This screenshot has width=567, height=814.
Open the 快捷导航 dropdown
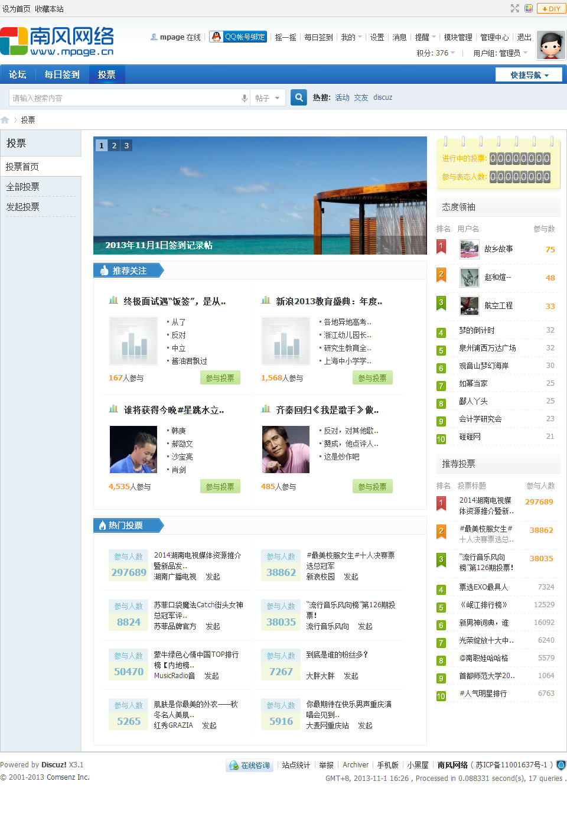(530, 75)
